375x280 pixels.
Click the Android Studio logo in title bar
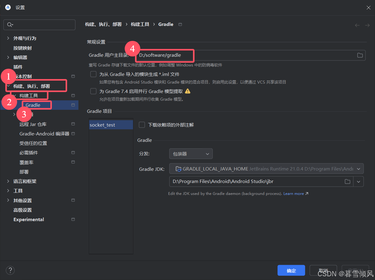click(8, 7)
